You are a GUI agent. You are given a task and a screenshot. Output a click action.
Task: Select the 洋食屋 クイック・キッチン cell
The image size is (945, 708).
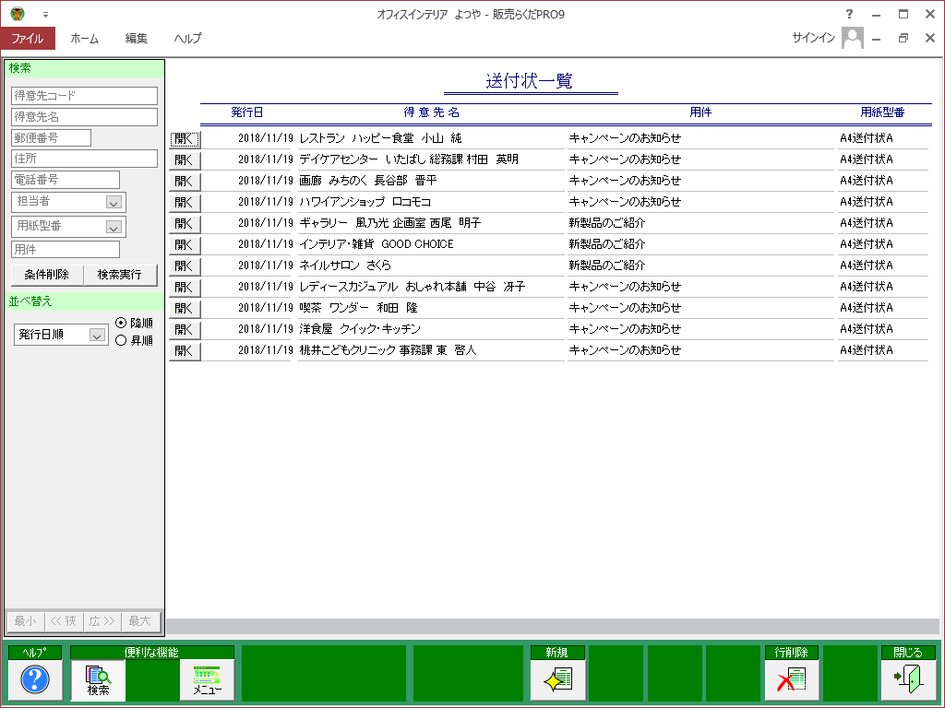pos(431,329)
